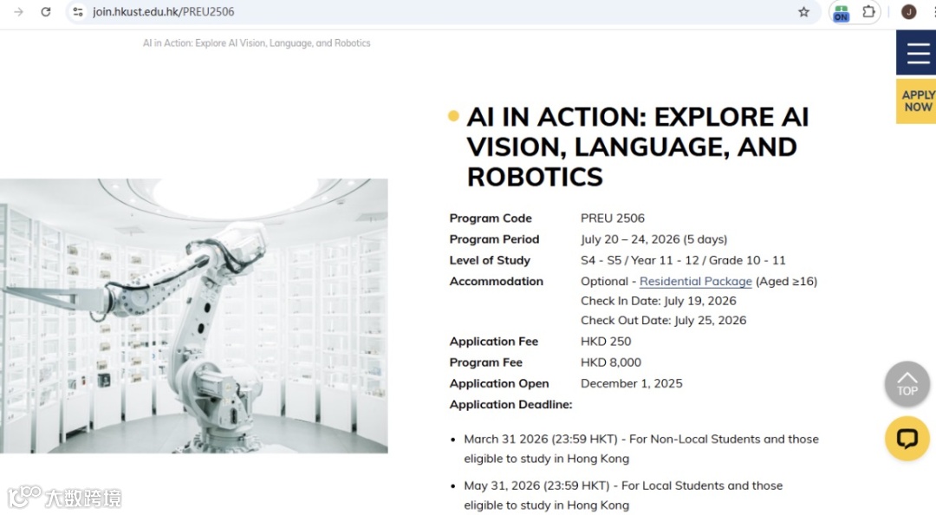Click application open date December 1, 2025
Image resolution: width=936 pixels, height=515 pixels.
[x=631, y=383]
